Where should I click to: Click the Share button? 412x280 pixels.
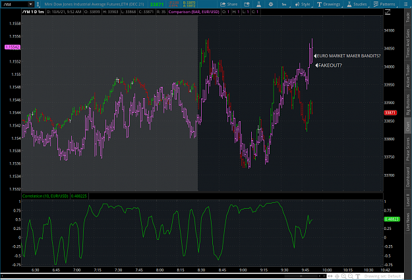pyautogui.click(x=229, y=4)
